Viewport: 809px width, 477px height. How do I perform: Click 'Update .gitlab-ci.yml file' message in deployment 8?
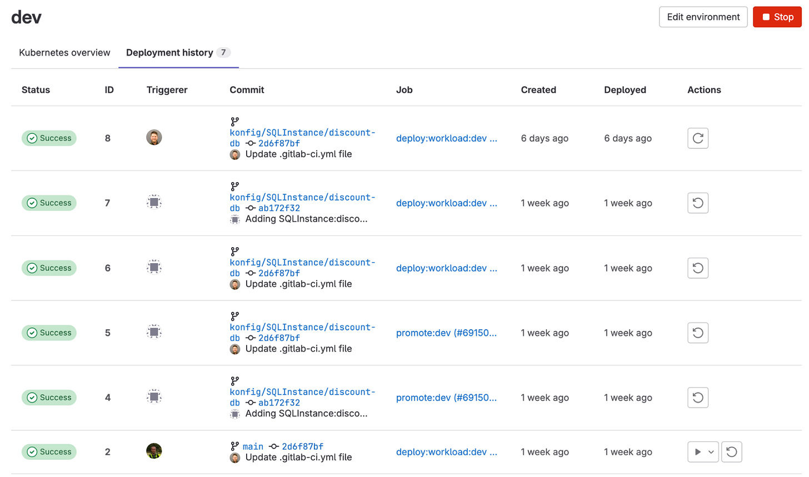coord(298,154)
